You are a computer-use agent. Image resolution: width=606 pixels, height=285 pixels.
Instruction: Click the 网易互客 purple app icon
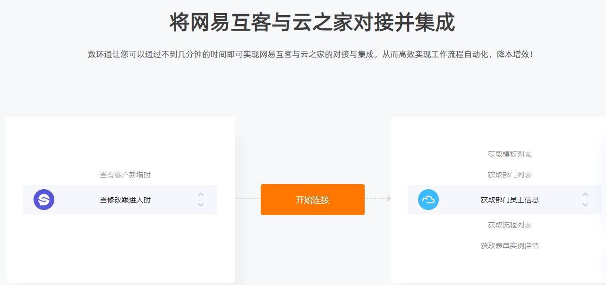click(44, 200)
